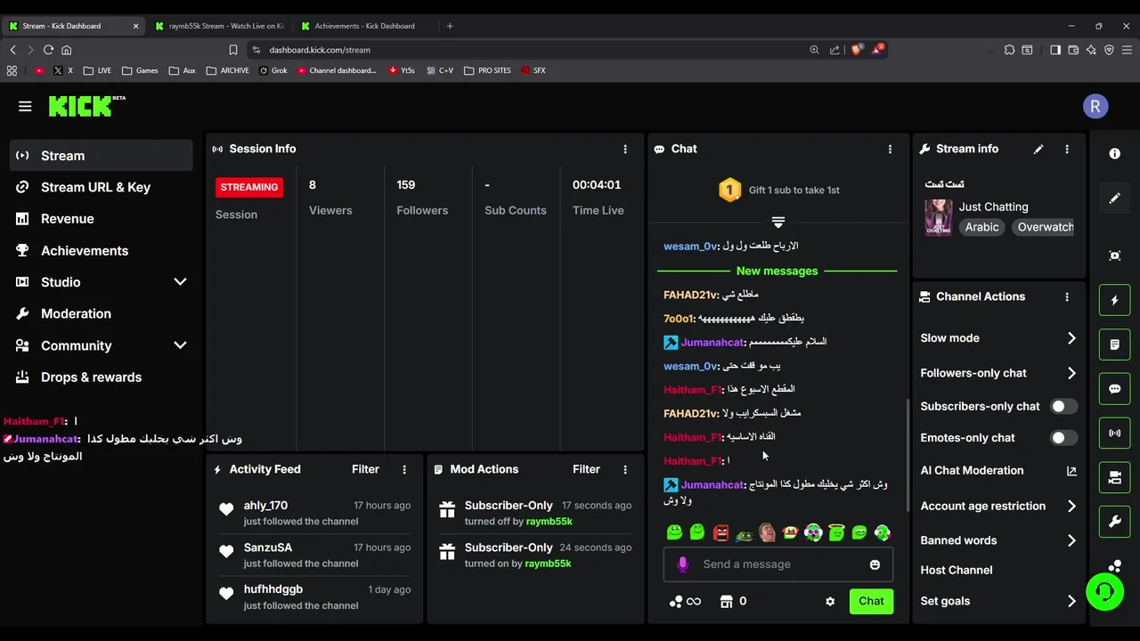
Task: Open Mod Actions three-dot menu
Action: [625, 469]
